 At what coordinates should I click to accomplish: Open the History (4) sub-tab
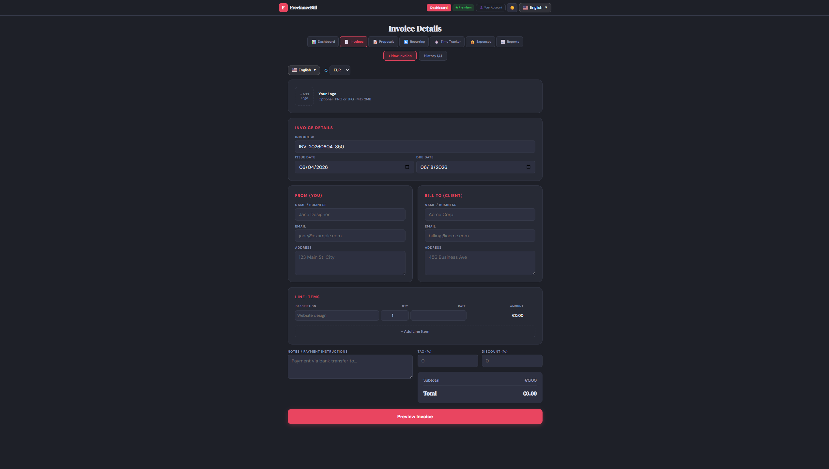click(433, 56)
